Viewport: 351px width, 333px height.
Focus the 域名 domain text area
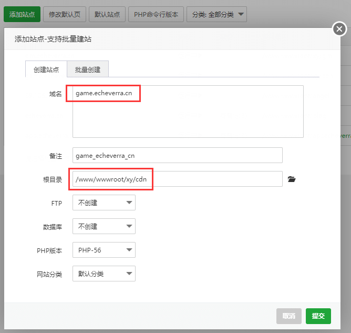pyautogui.click(x=188, y=112)
